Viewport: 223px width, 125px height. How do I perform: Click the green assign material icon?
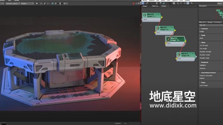[164, 3]
